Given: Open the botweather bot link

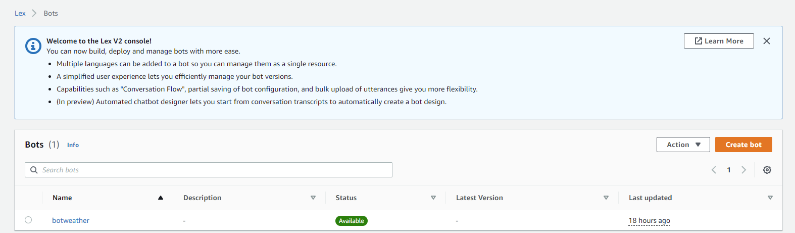Looking at the screenshot, I should (71, 220).
